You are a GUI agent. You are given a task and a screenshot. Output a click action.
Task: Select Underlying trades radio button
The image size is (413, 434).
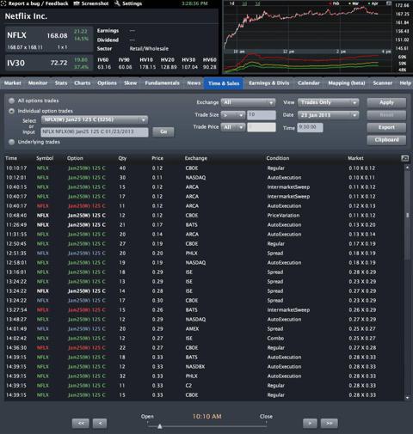click(x=11, y=142)
